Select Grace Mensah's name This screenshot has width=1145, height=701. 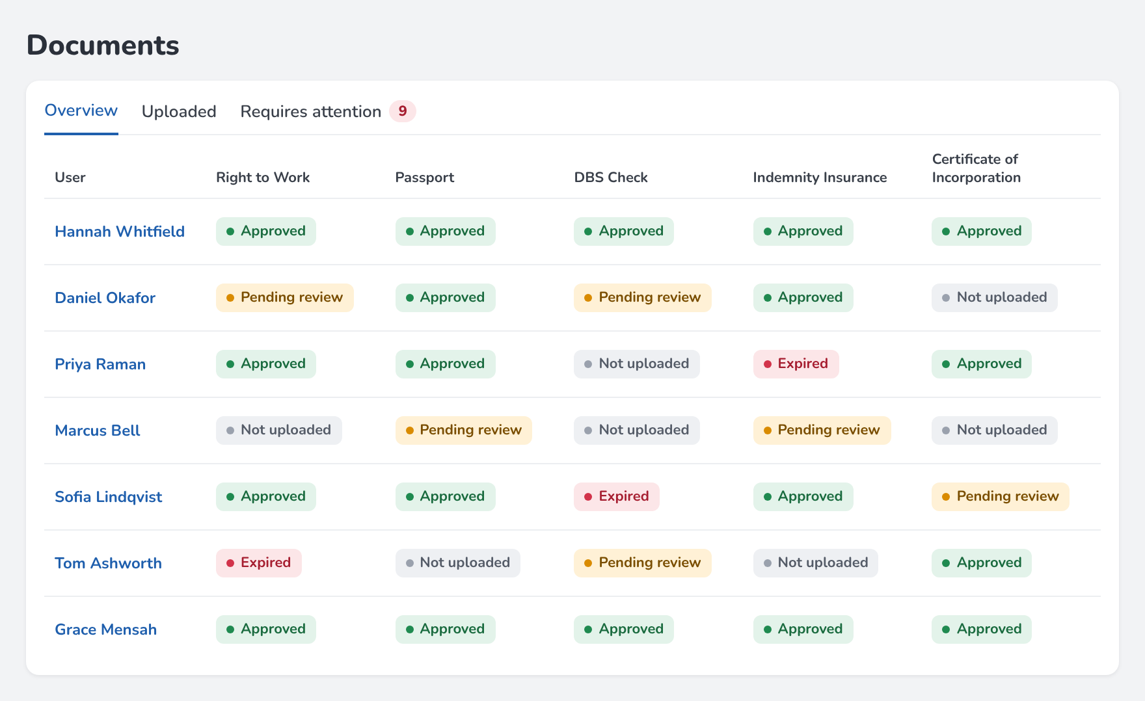(105, 629)
